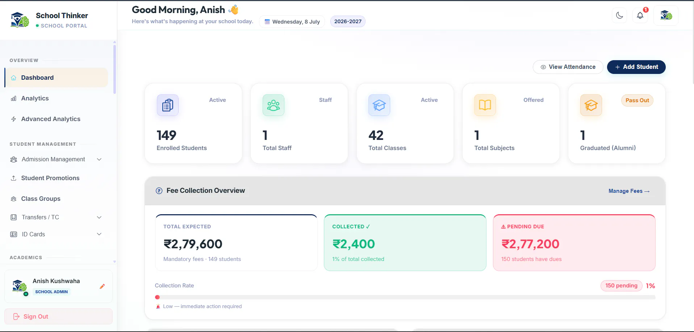Click the ID Cards badge icon

[14, 234]
